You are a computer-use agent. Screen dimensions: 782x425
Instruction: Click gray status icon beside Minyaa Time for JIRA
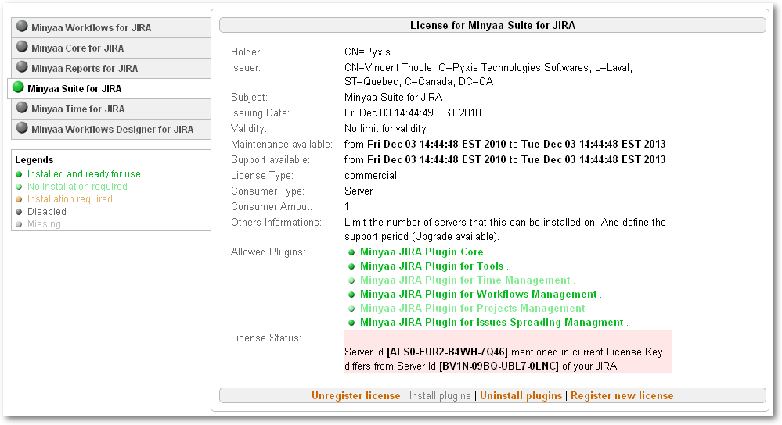tap(22, 108)
